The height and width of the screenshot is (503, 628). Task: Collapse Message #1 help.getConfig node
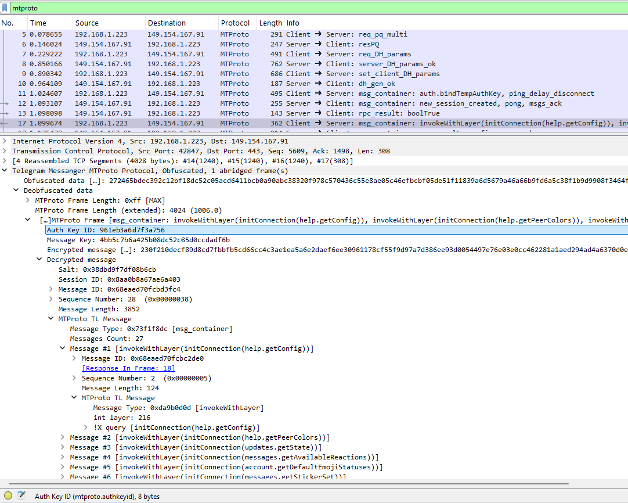click(63, 348)
